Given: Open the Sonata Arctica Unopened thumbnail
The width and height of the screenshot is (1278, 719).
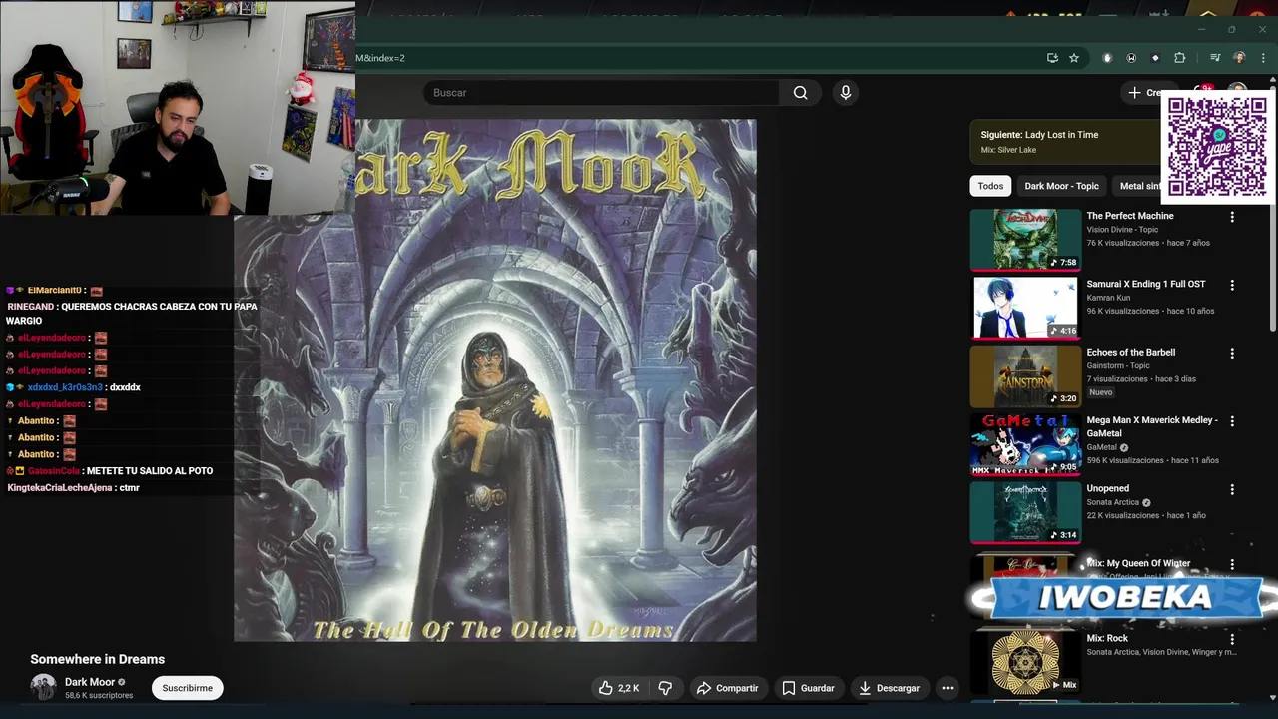Looking at the screenshot, I should click(1025, 513).
